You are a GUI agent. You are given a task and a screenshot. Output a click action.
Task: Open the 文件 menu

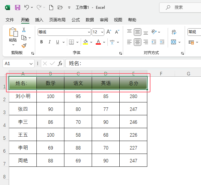[10, 20]
